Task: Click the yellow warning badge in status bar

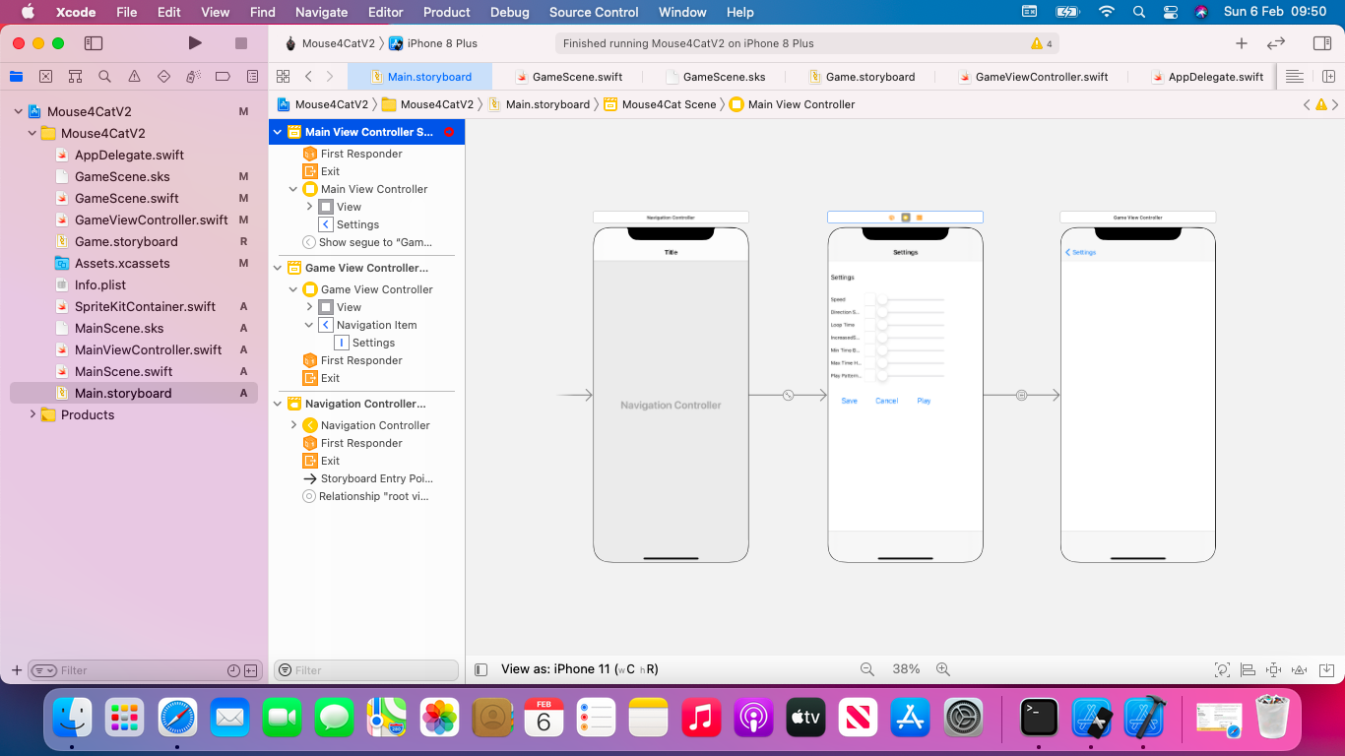Action: (1041, 43)
